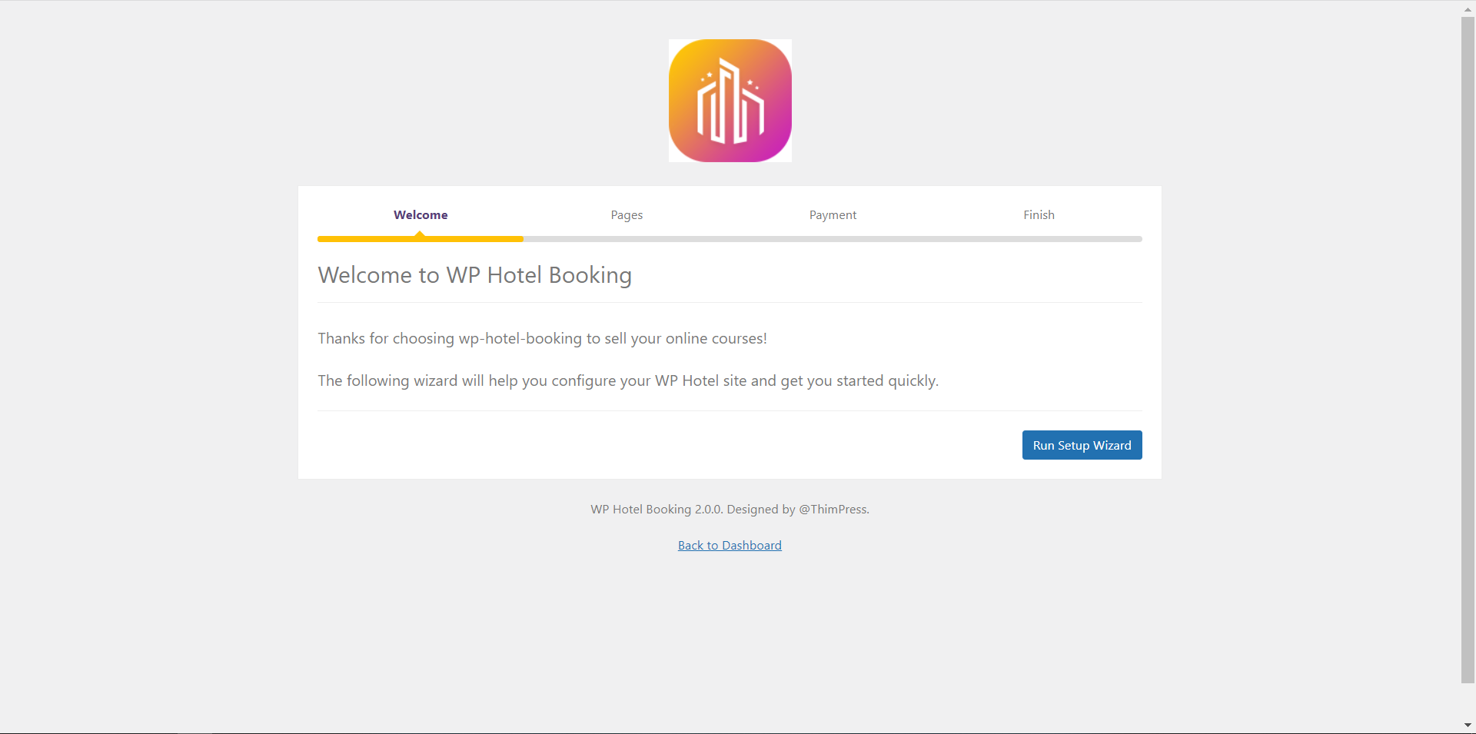1476x734 pixels.
Task: Click the 'Thanks for choosing wp-hotel-booking' paragraph
Action: (542, 338)
